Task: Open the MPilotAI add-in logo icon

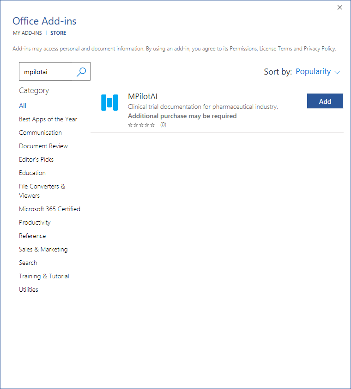Action: pos(109,102)
